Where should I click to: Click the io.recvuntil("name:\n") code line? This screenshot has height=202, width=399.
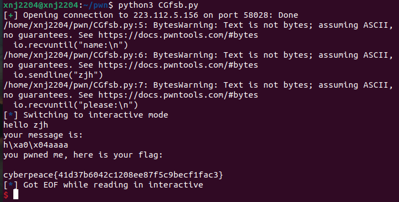pyautogui.click(x=71, y=45)
